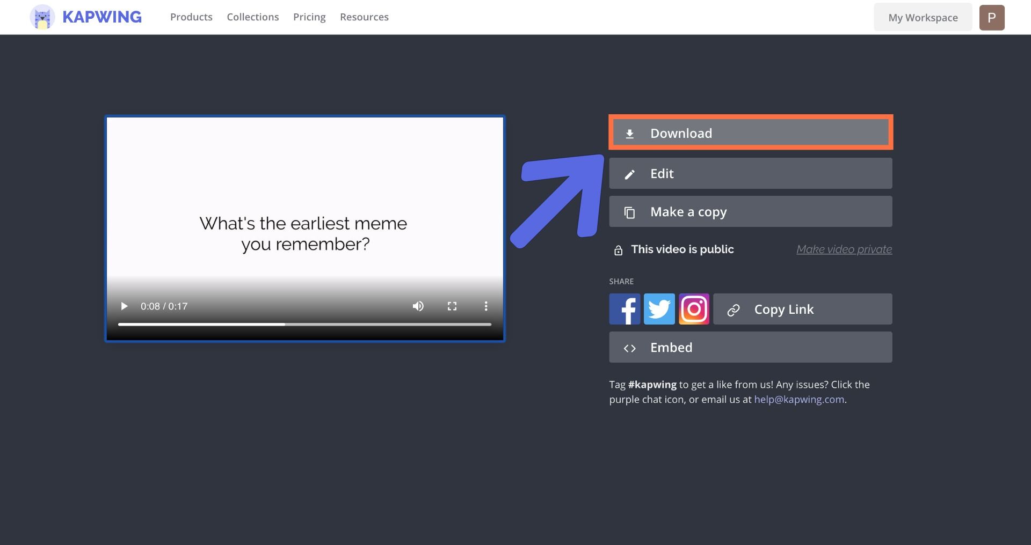Play the video

[x=124, y=306]
